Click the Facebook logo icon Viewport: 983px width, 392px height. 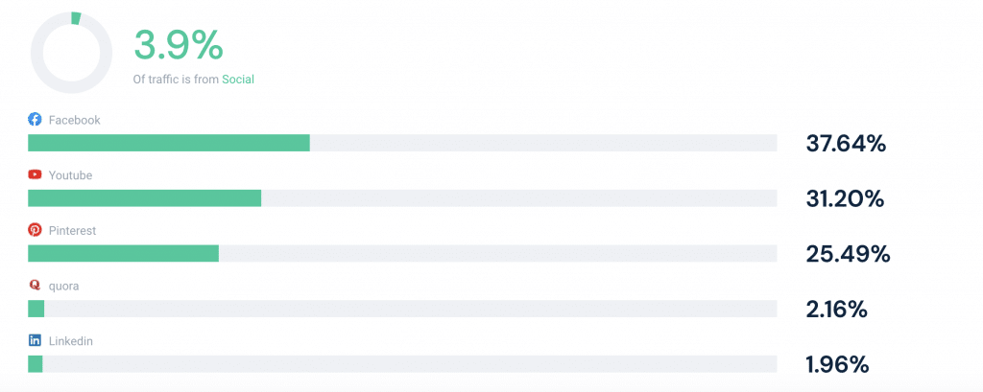point(36,120)
